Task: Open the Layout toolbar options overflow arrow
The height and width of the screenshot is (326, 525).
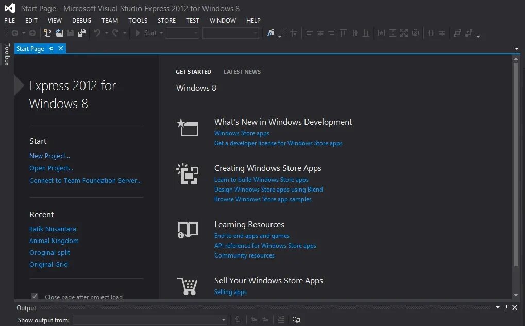Action: [x=478, y=36]
